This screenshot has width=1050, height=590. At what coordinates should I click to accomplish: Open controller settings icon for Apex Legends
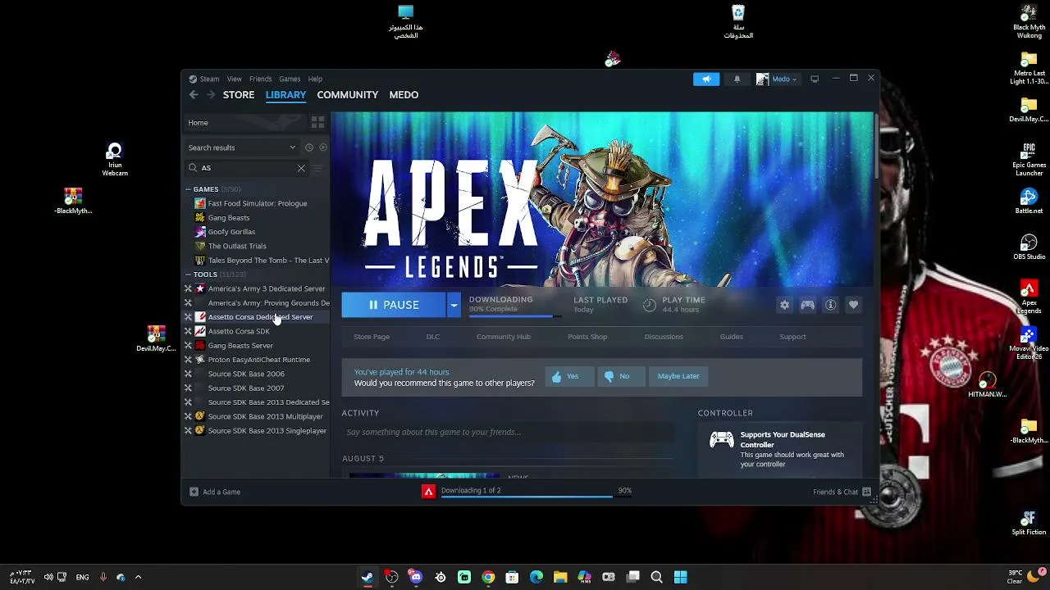[x=808, y=305]
